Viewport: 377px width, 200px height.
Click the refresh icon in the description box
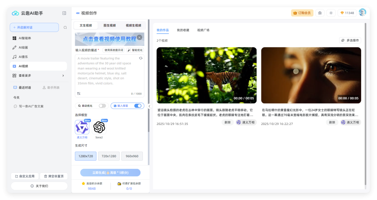click(141, 58)
